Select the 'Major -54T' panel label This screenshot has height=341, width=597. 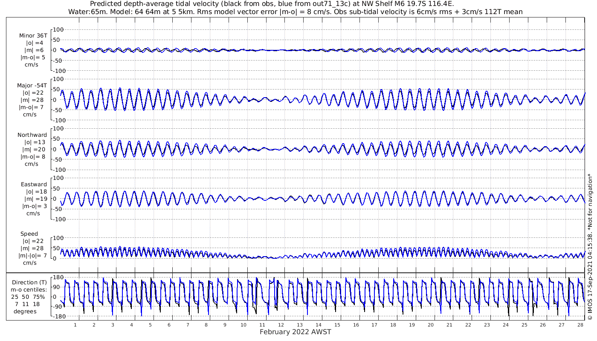tap(32, 86)
